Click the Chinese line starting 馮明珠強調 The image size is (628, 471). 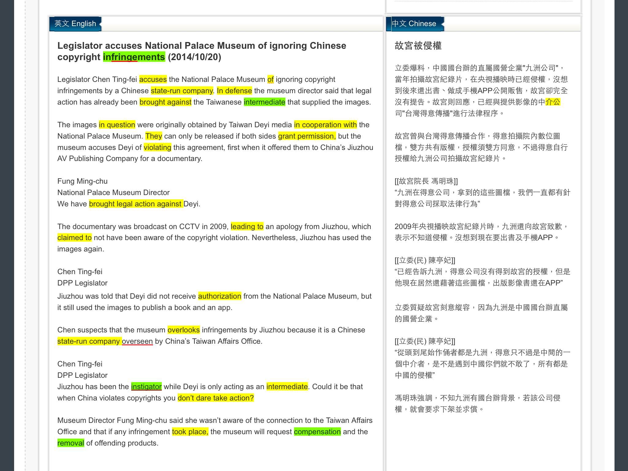coord(478,398)
